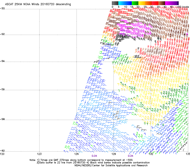Screen dimensions: 190x167
Task: Pick the gray 0-5 knots legend swatch
Action: [x=115, y=3]
